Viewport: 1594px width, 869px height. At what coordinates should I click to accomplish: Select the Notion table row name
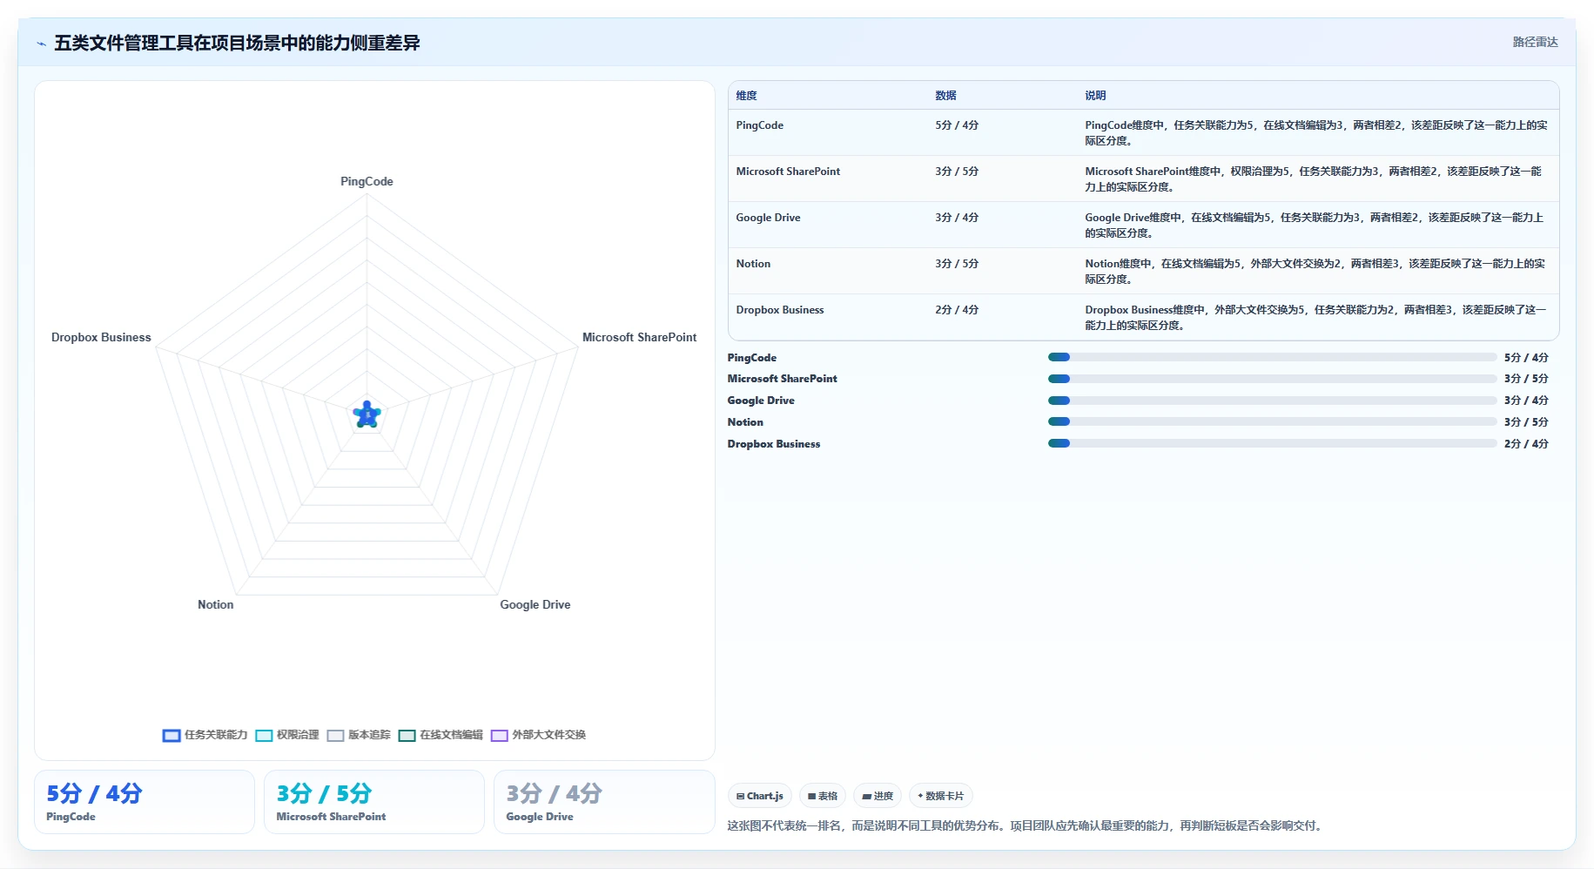[753, 264]
